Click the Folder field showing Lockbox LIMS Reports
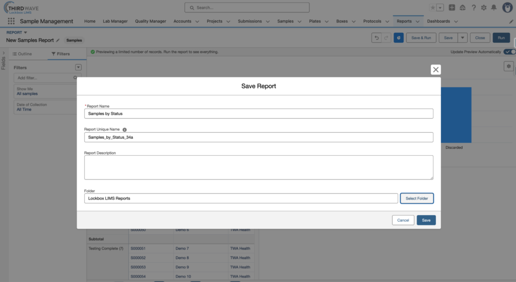 pyautogui.click(x=241, y=198)
